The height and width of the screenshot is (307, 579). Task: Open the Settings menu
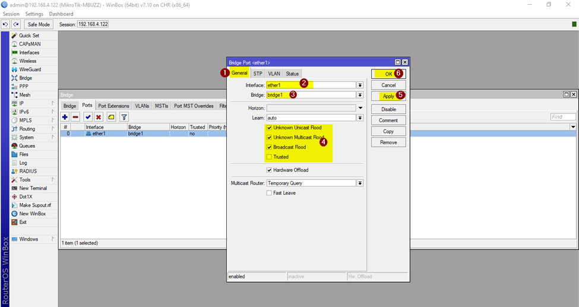click(x=34, y=14)
